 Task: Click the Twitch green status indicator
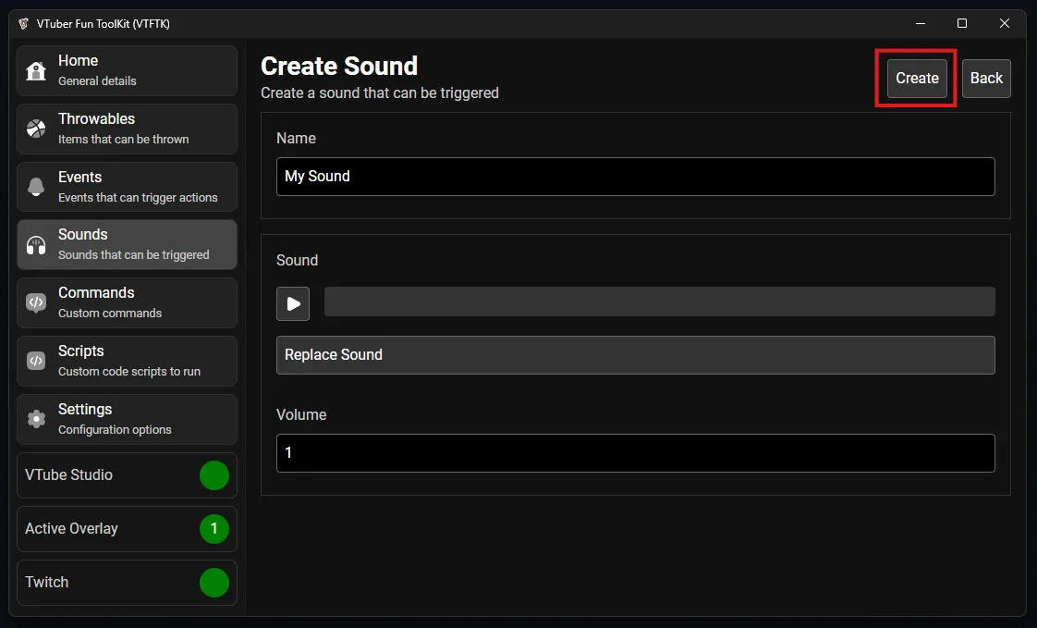pos(214,583)
